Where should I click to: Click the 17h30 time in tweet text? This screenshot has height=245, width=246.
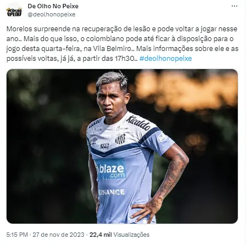click(x=124, y=59)
